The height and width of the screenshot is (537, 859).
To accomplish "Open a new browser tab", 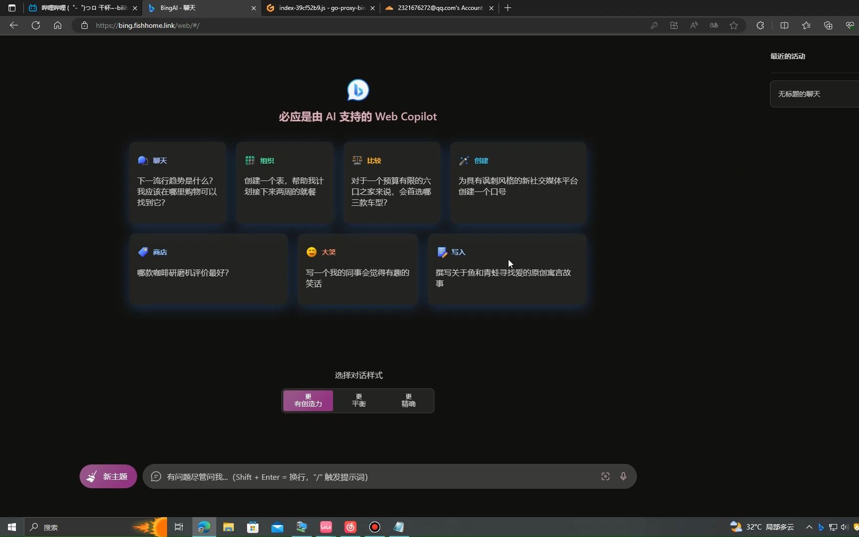I will pos(508,8).
